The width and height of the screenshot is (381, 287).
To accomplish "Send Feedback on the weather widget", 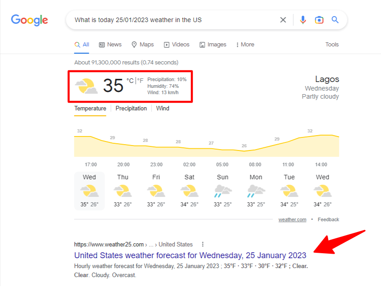I will point(328,219).
